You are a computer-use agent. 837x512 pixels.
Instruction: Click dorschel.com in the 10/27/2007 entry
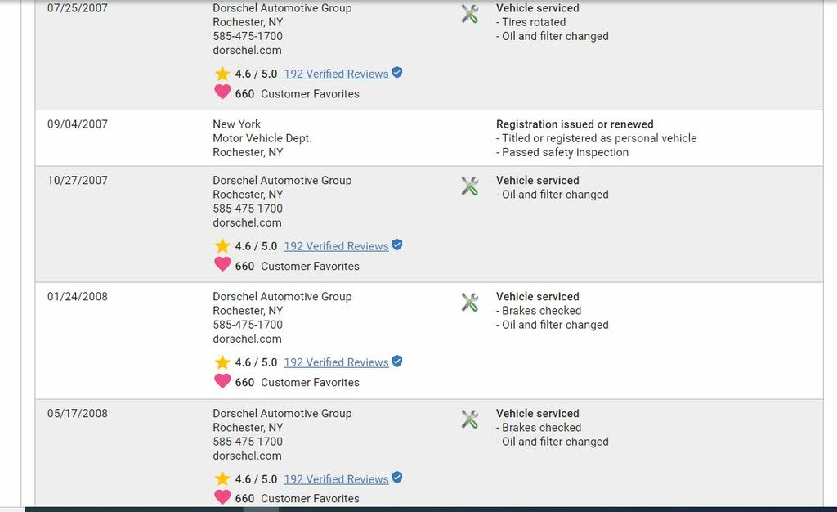(247, 222)
